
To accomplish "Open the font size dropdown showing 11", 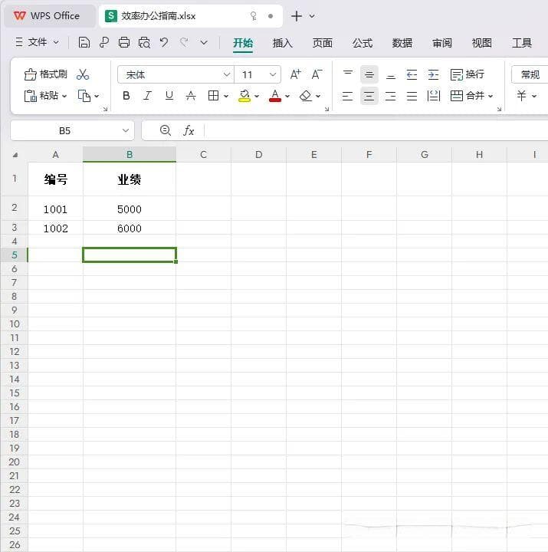I will pyautogui.click(x=272, y=74).
